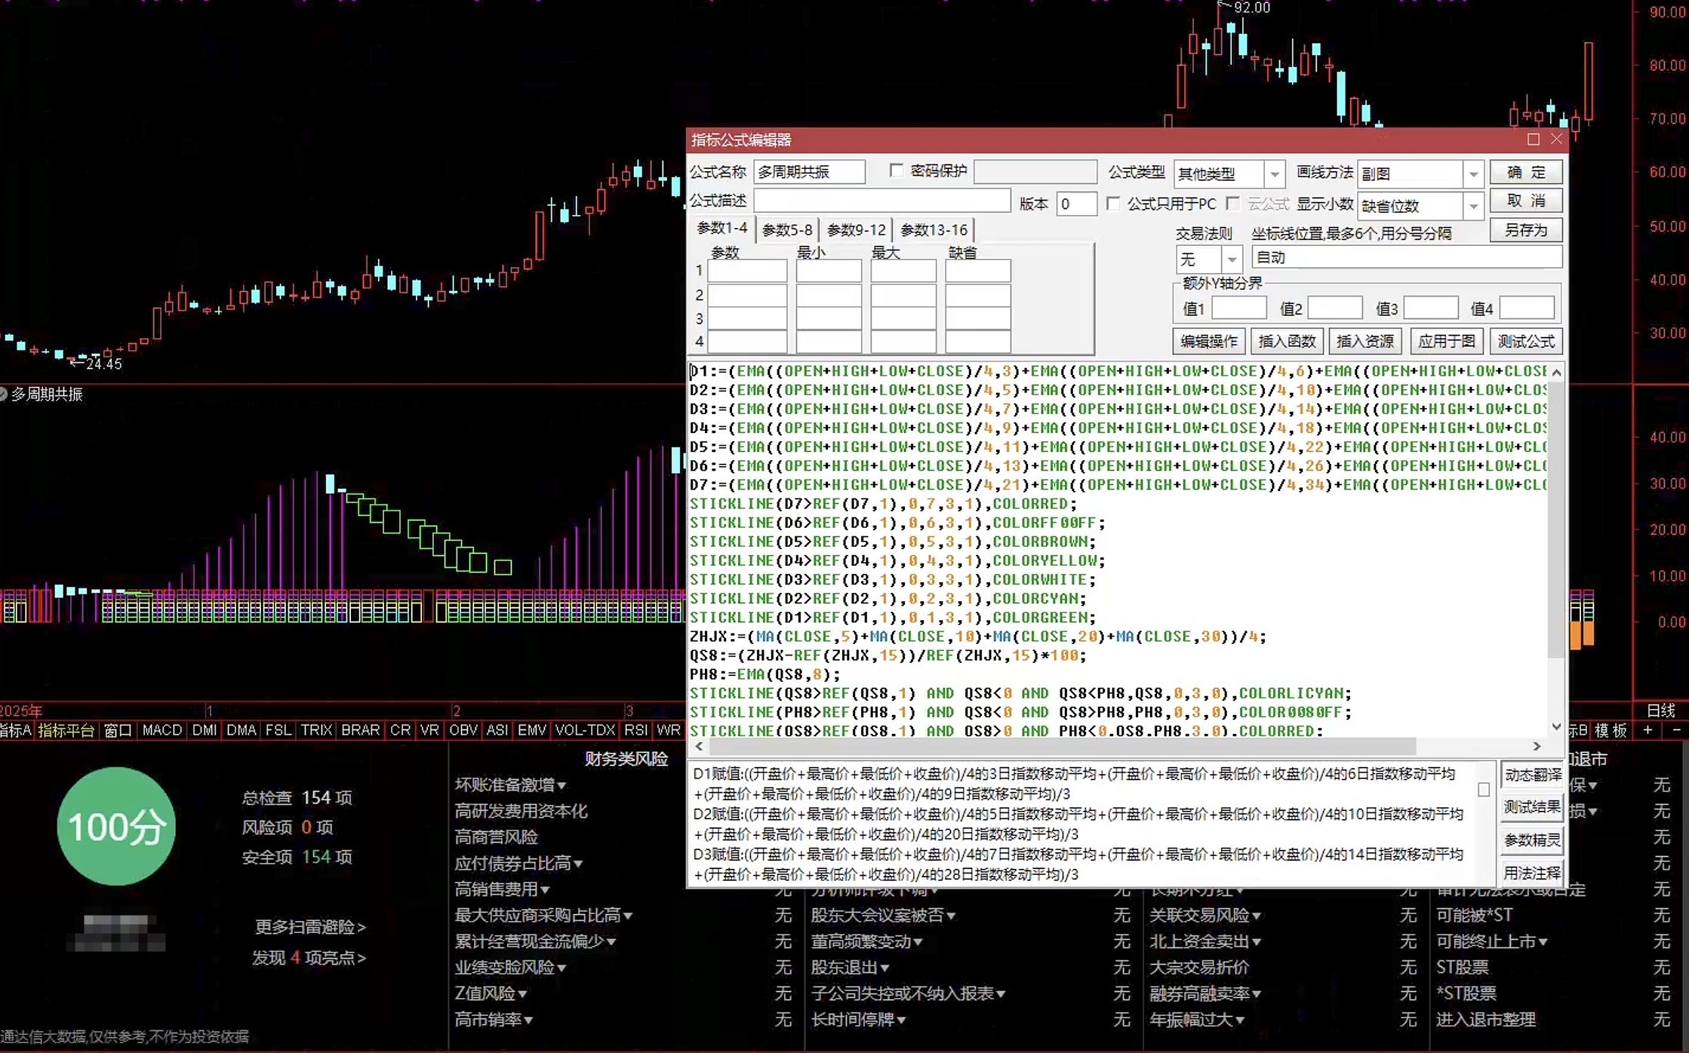Click the green 100分 score circle
The width and height of the screenshot is (1689, 1053).
point(116,826)
